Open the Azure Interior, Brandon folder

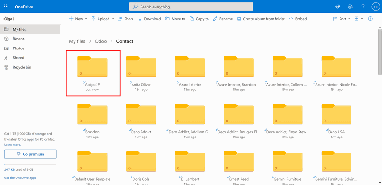coord(239,67)
